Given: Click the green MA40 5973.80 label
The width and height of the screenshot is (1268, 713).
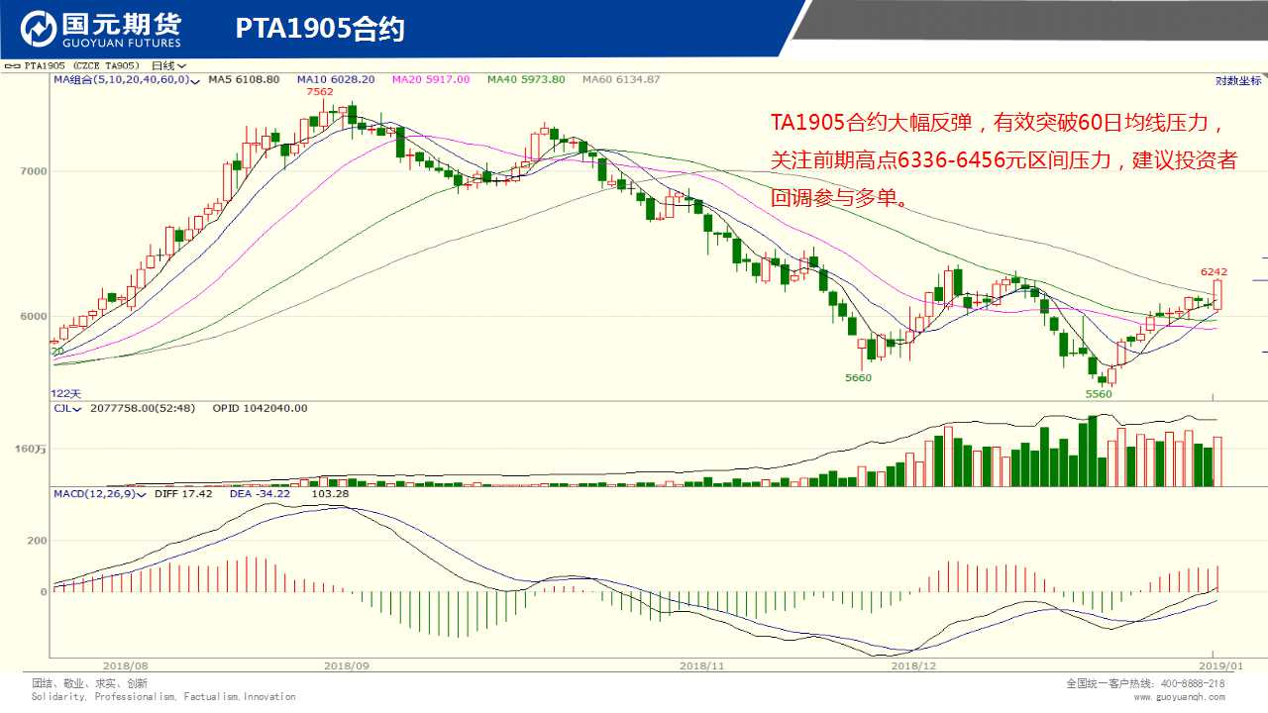Looking at the screenshot, I should click(526, 79).
